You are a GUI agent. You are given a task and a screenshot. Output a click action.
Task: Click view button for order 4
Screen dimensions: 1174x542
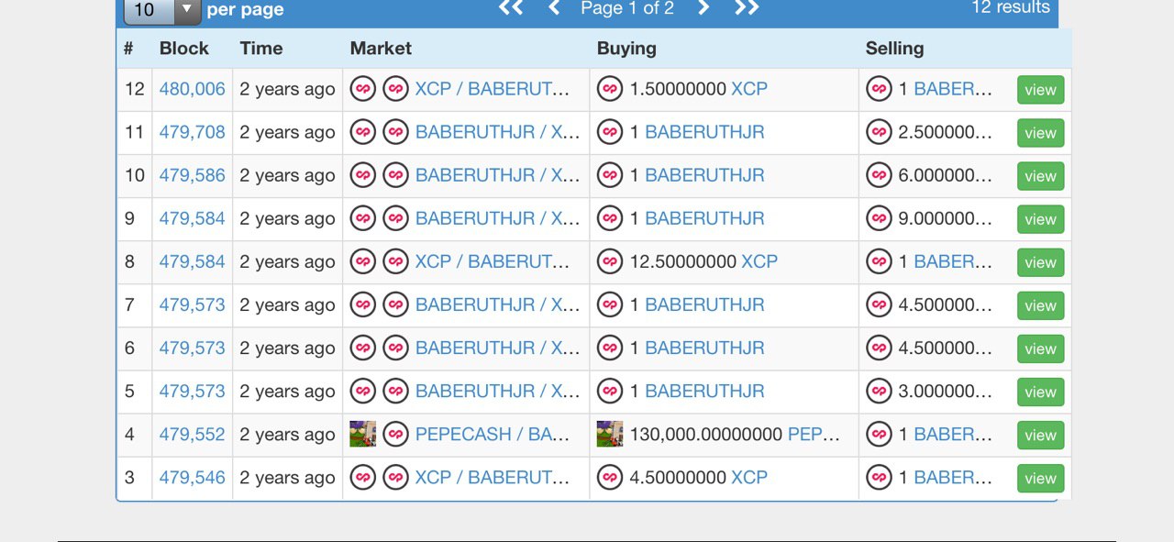pyautogui.click(x=1040, y=435)
